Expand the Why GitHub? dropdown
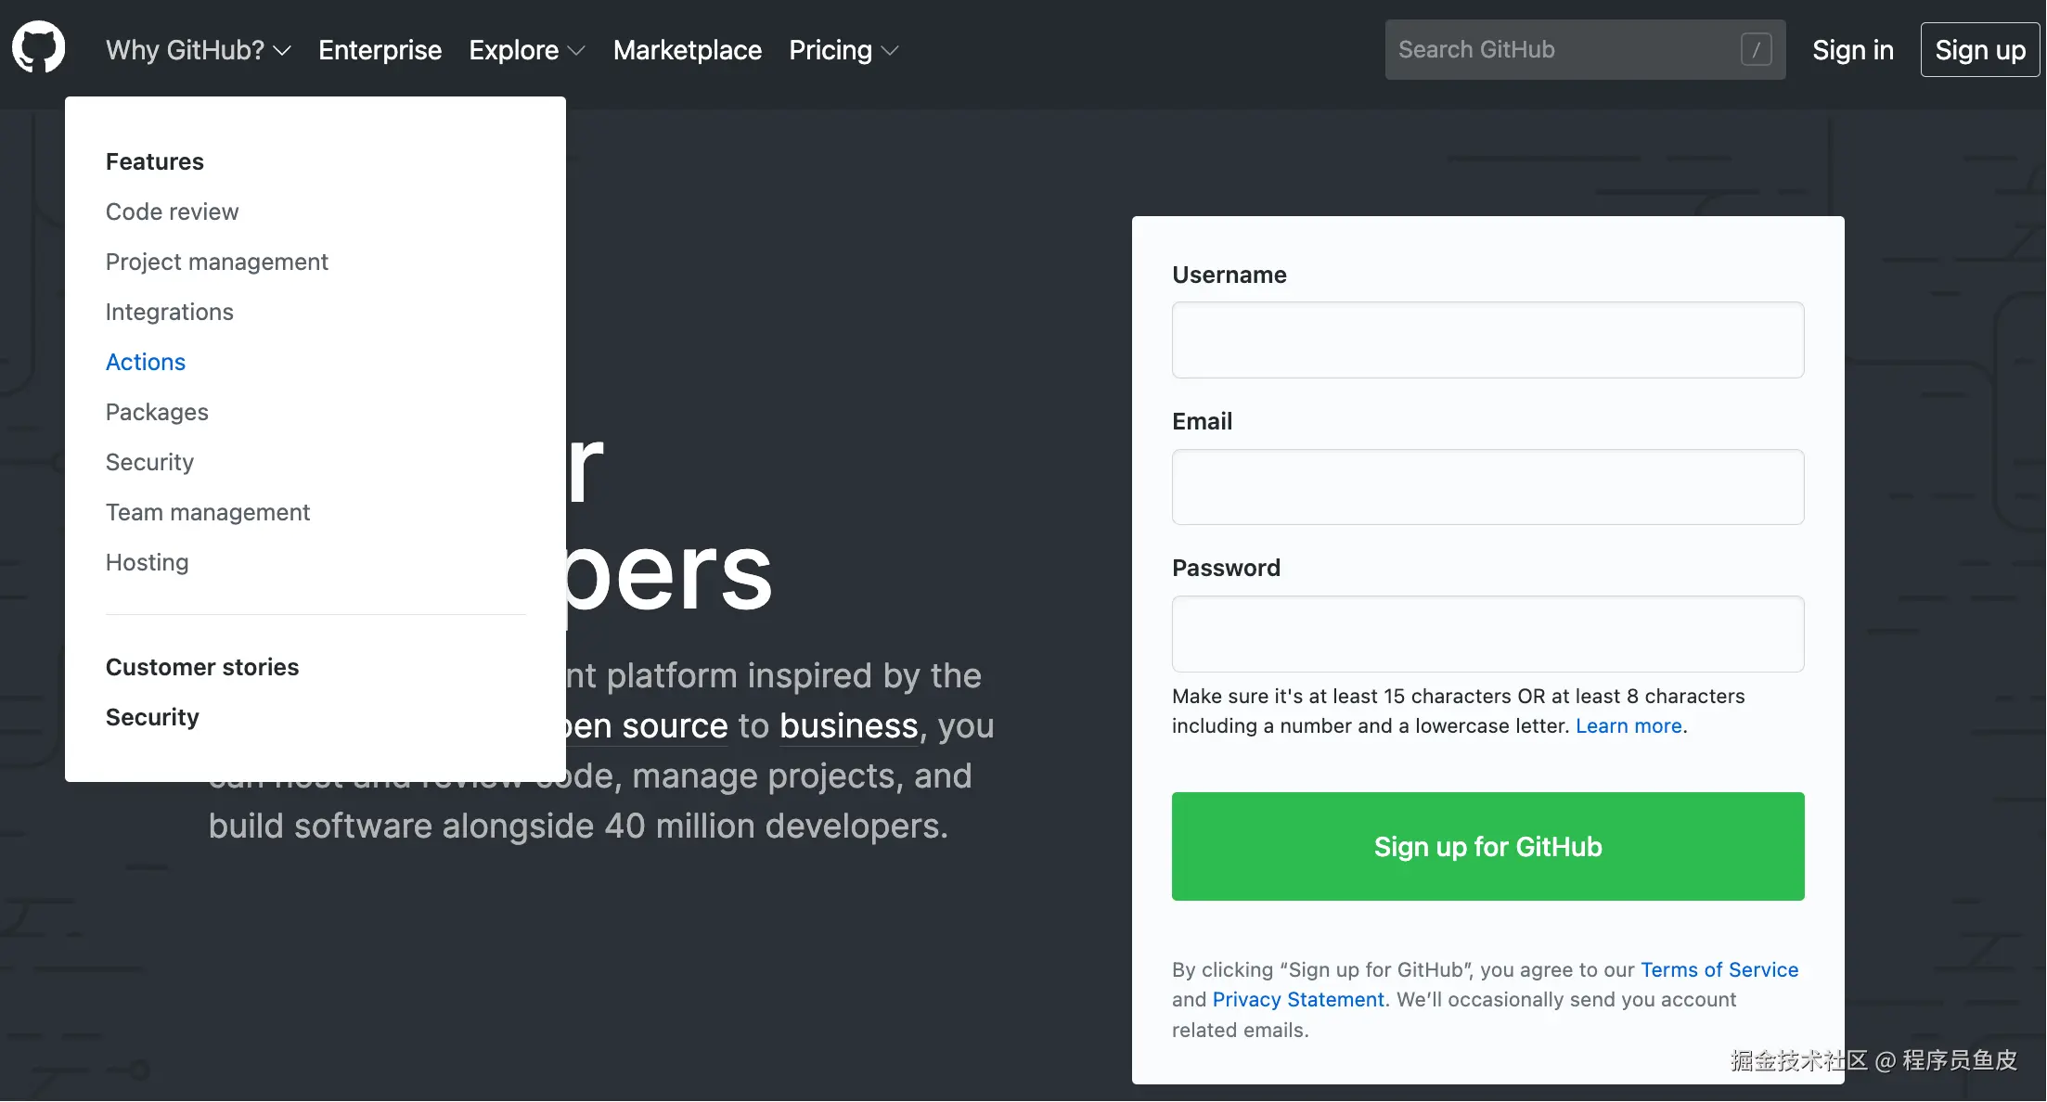 (x=198, y=50)
